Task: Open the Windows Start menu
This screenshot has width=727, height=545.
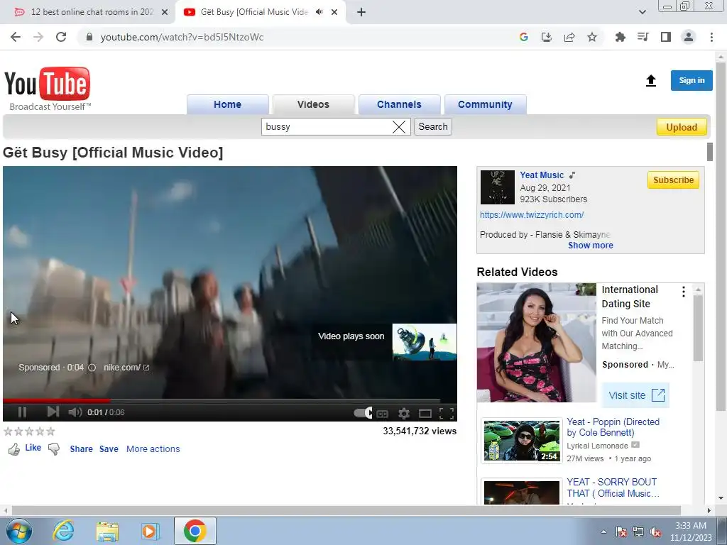Action: [x=19, y=531]
